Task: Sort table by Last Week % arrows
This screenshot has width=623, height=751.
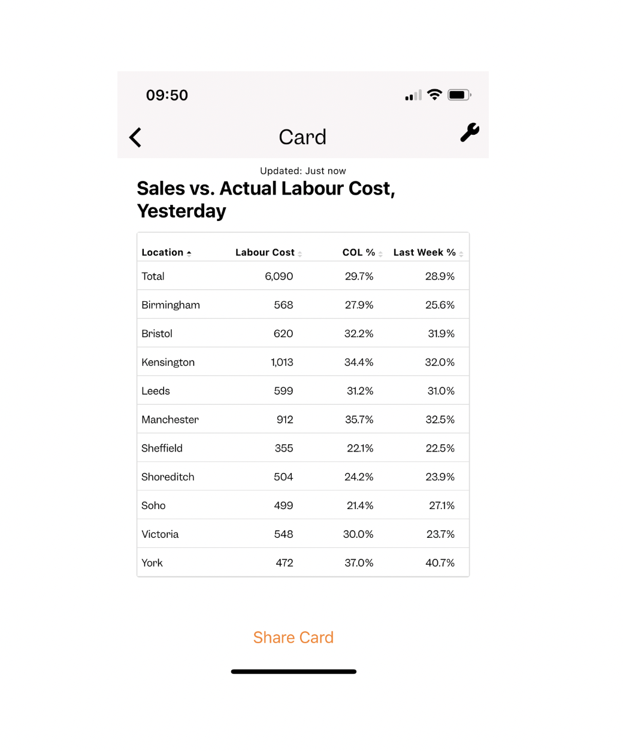Action: (461, 254)
